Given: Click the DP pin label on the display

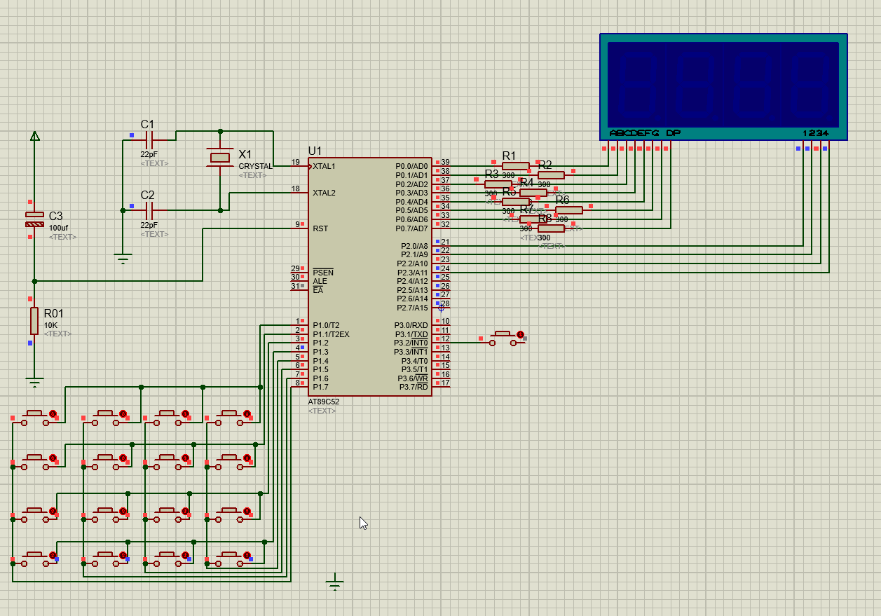Looking at the screenshot, I should coord(673,133).
